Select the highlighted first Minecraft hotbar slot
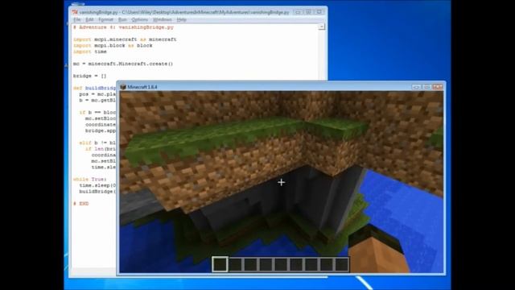This screenshot has height=290, width=515. [220, 264]
